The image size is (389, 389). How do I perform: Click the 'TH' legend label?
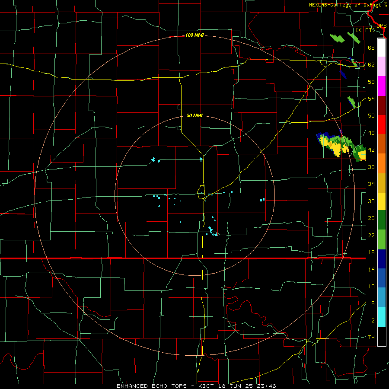point(371,338)
